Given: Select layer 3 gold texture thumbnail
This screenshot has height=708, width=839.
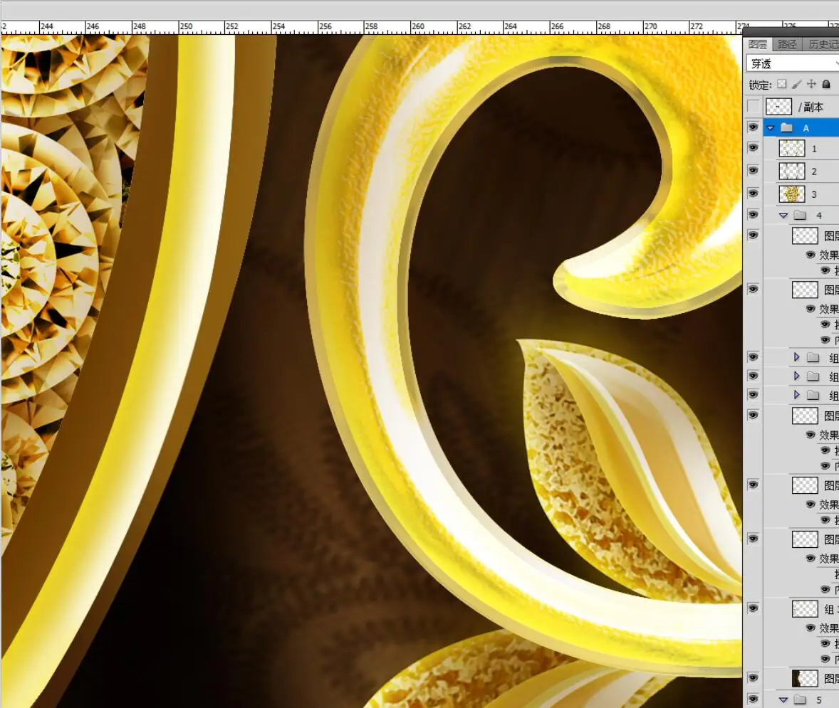Looking at the screenshot, I should click(792, 194).
